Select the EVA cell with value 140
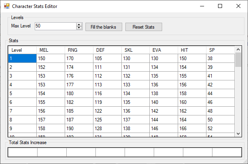 pyautogui.click(x=164, y=102)
